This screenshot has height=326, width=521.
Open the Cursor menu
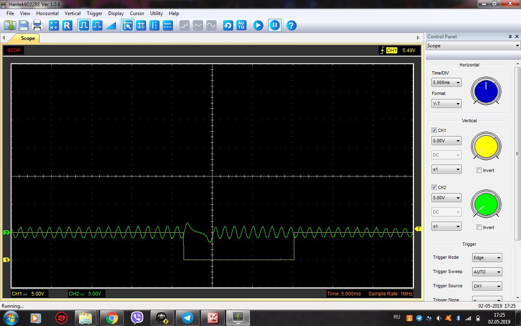pyautogui.click(x=137, y=13)
